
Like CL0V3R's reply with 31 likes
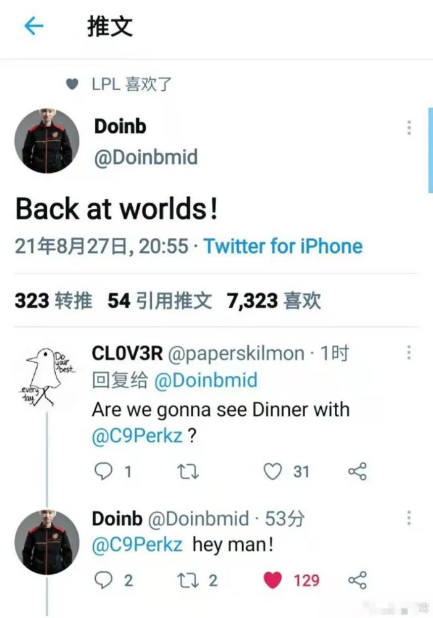point(272,472)
